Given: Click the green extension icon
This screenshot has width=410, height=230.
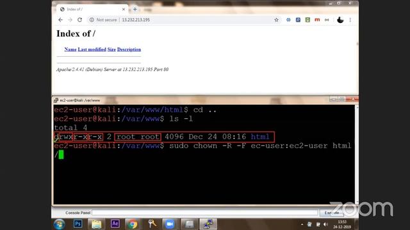Looking at the screenshot, I should coord(307,20).
